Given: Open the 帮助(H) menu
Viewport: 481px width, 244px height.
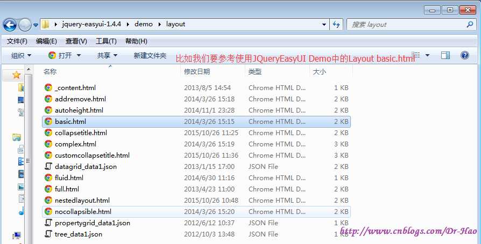Looking at the screenshot, I should [x=136, y=41].
